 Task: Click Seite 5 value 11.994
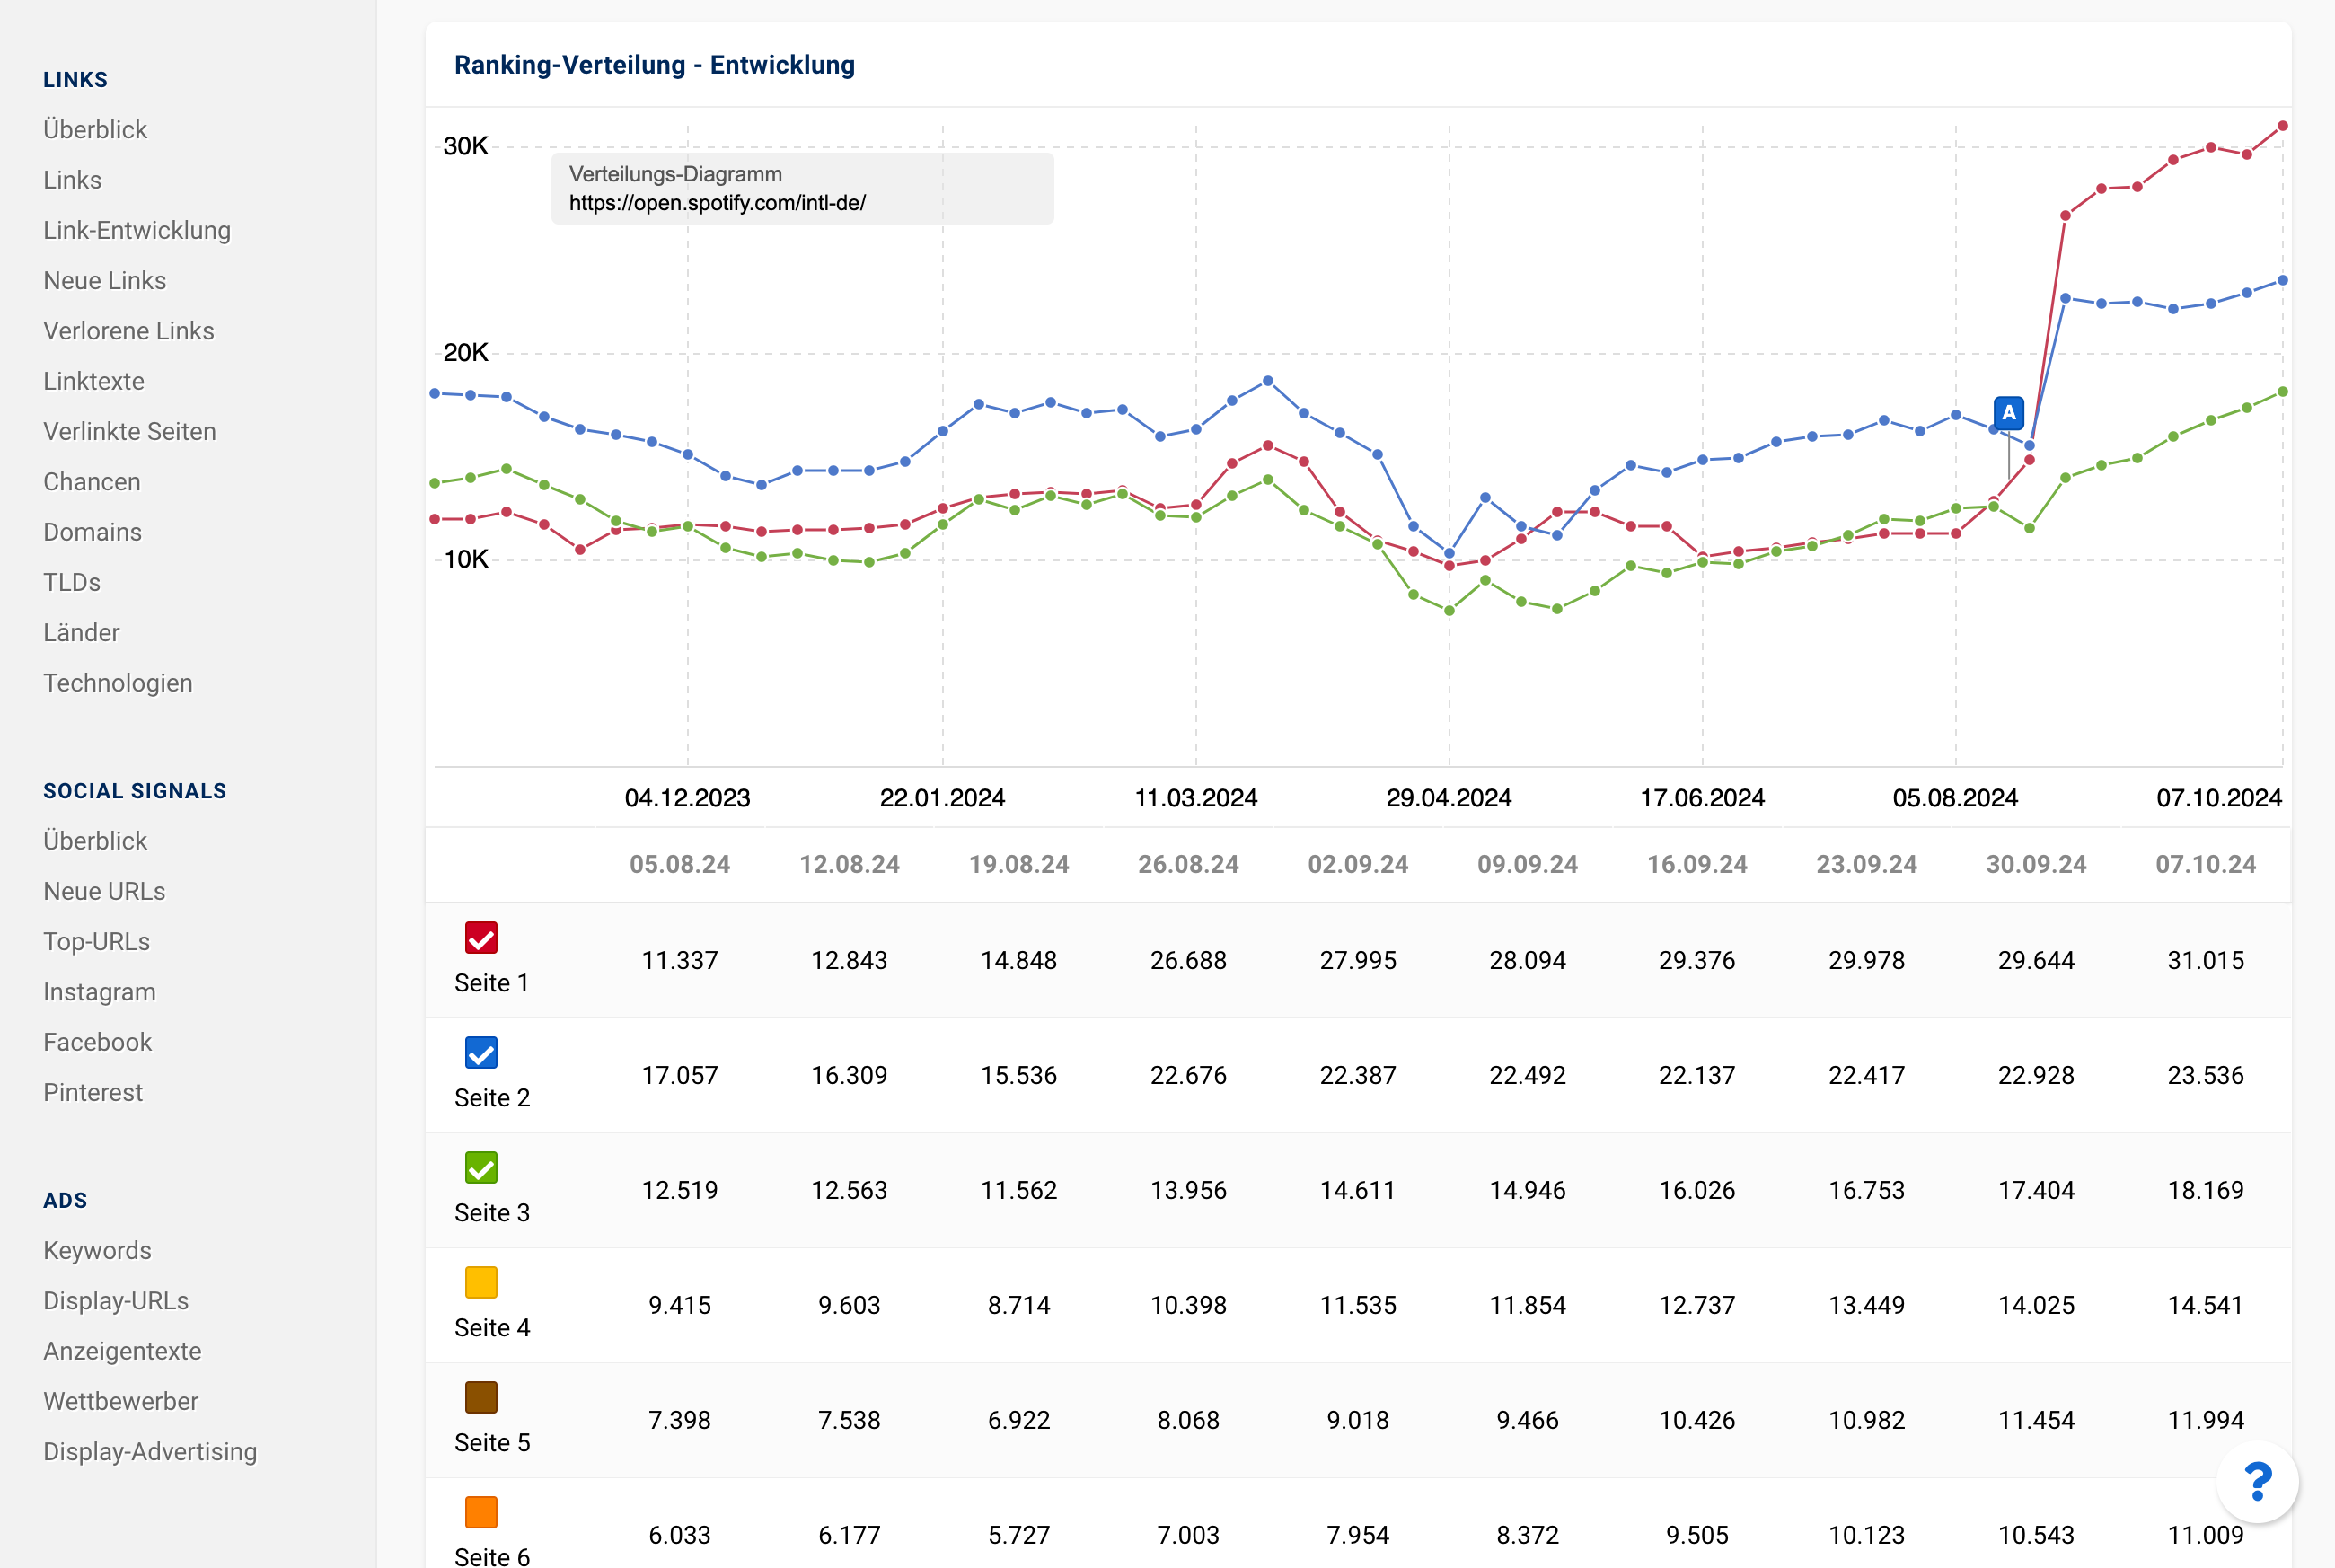(x=2206, y=1420)
